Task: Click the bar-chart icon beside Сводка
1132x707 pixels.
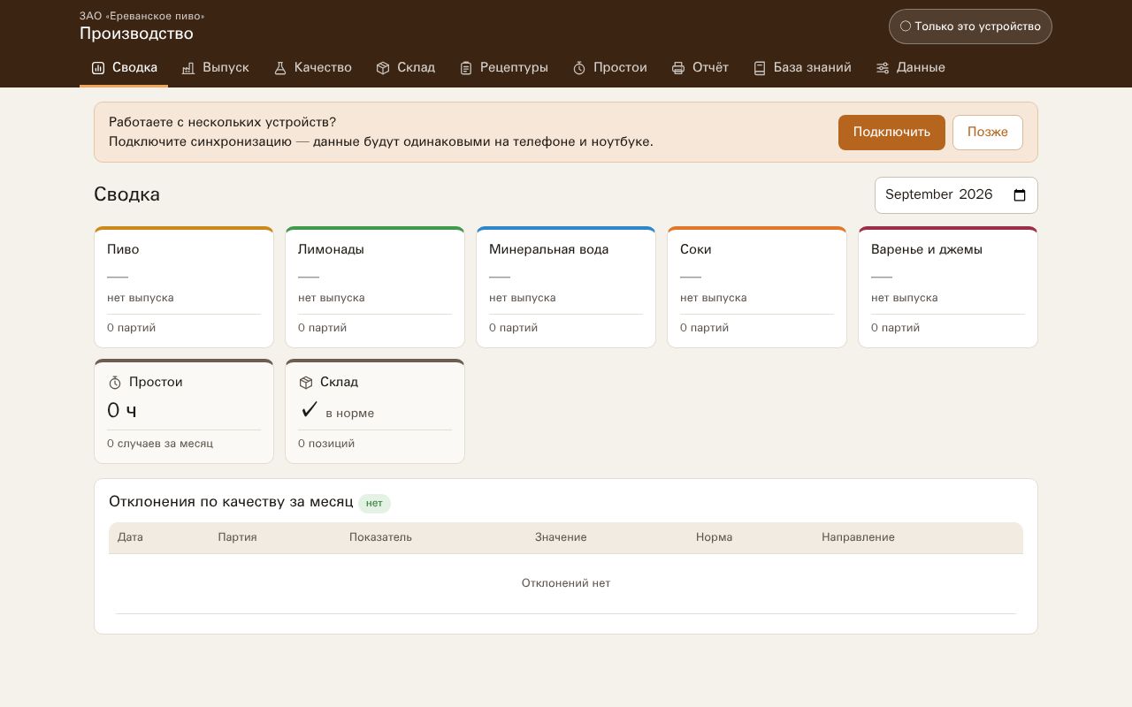Action: (x=98, y=68)
